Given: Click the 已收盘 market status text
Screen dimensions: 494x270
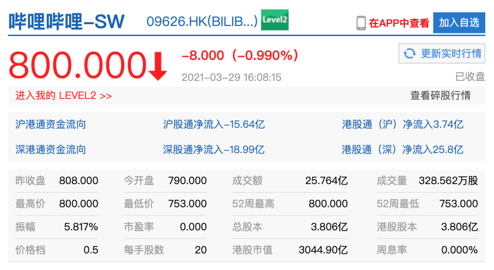Looking at the screenshot, I should [x=470, y=76].
